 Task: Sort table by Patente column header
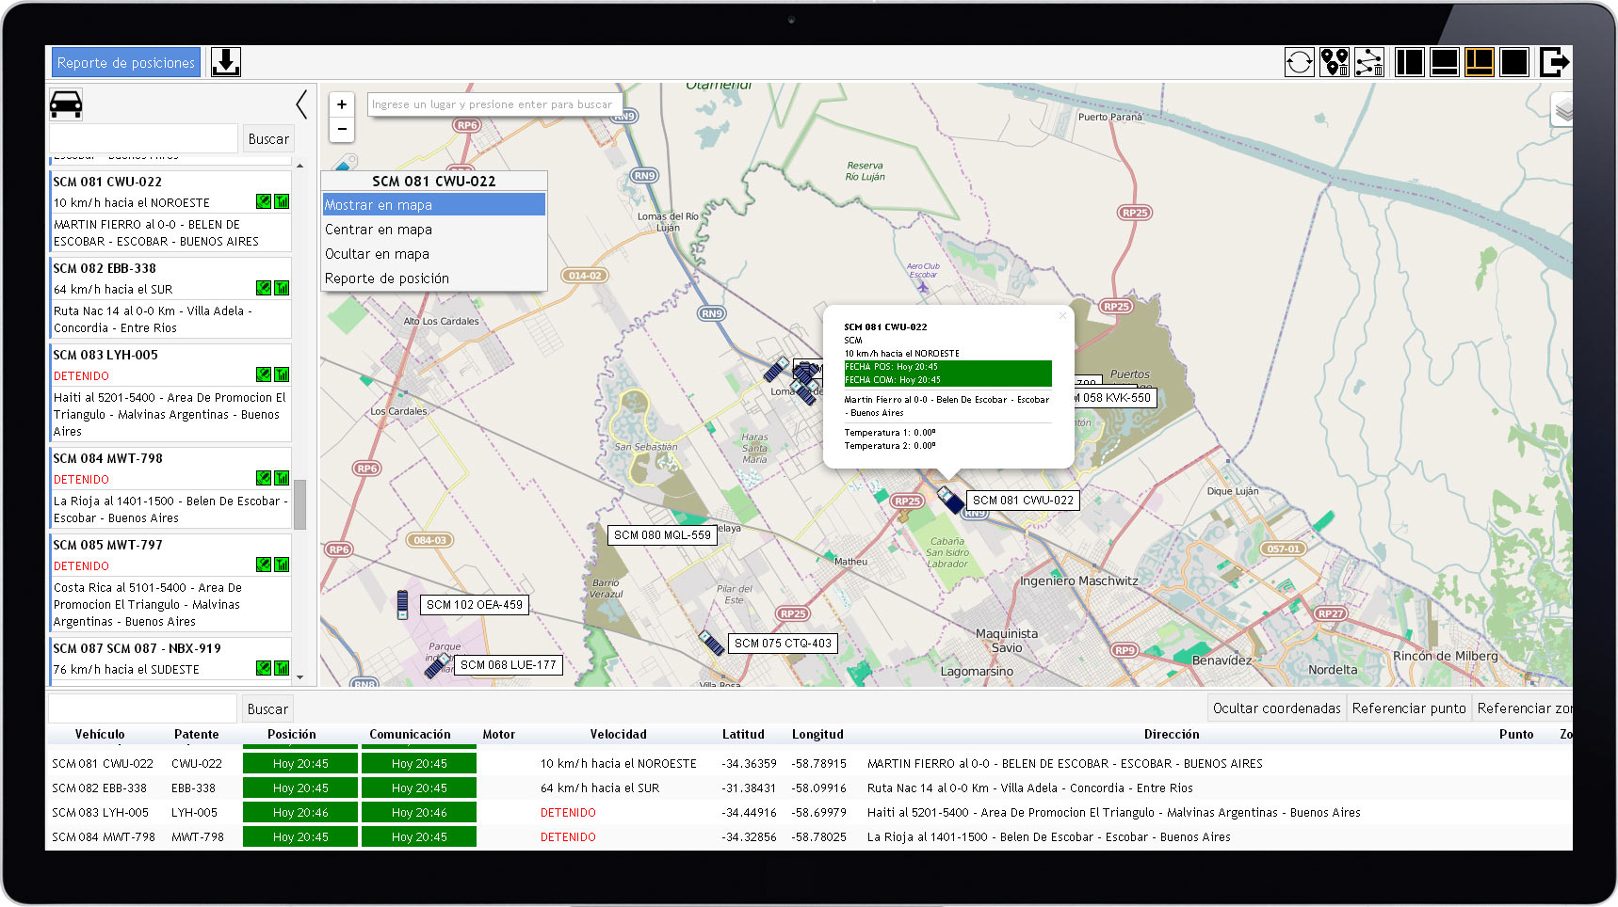pyautogui.click(x=196, y=734)
